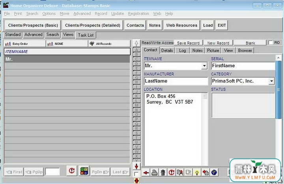Click the Home Organizer Deluxe title bar icon
The image size is (284, 184).
coord(6,5)
